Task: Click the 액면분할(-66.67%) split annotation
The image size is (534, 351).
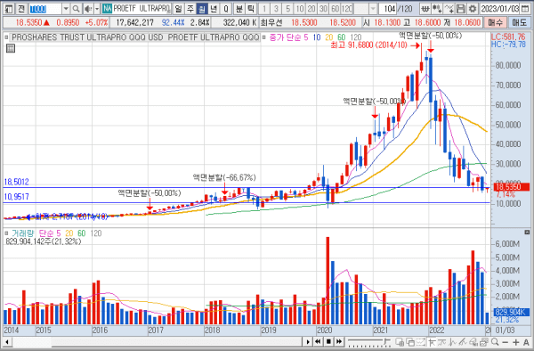Action: (x=224, y=177)
